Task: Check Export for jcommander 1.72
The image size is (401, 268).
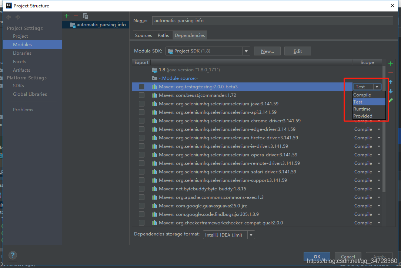Action: (141, 95)
